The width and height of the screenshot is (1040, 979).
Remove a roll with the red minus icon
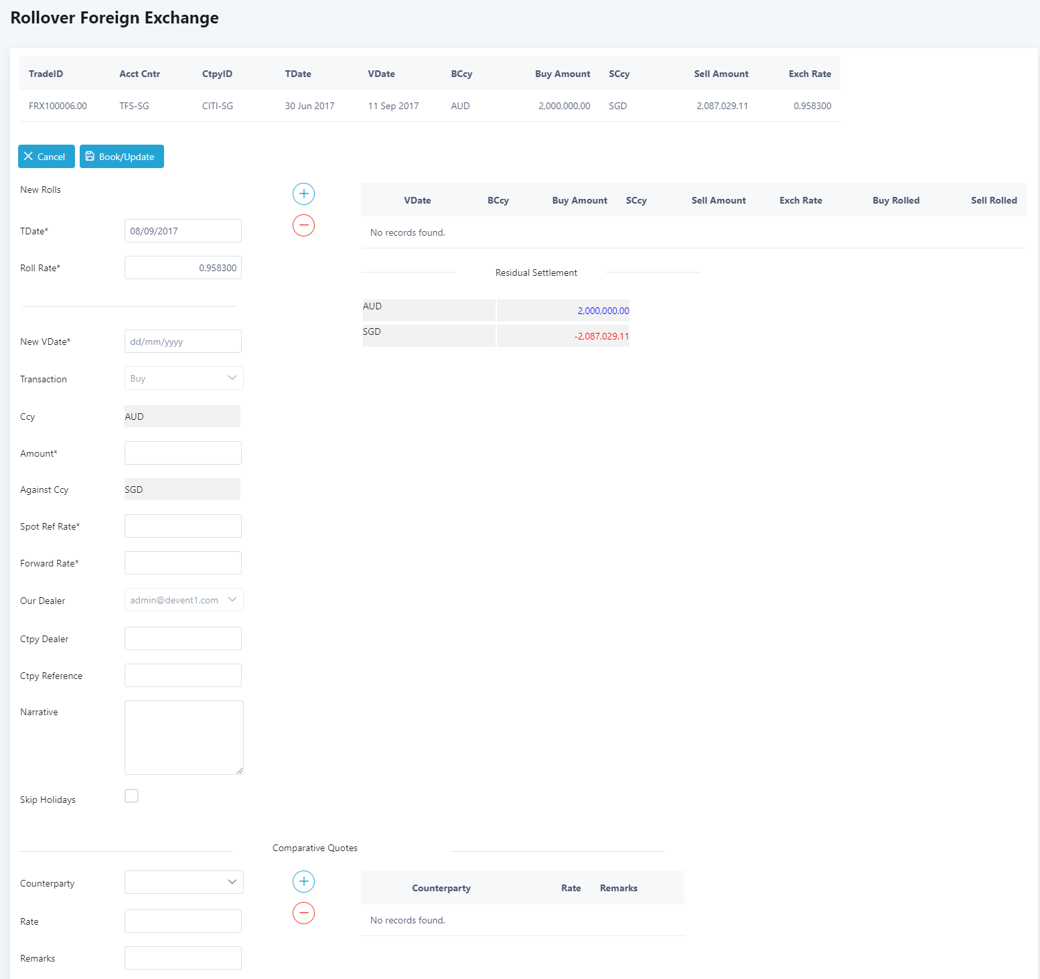[x=303, y=225]
